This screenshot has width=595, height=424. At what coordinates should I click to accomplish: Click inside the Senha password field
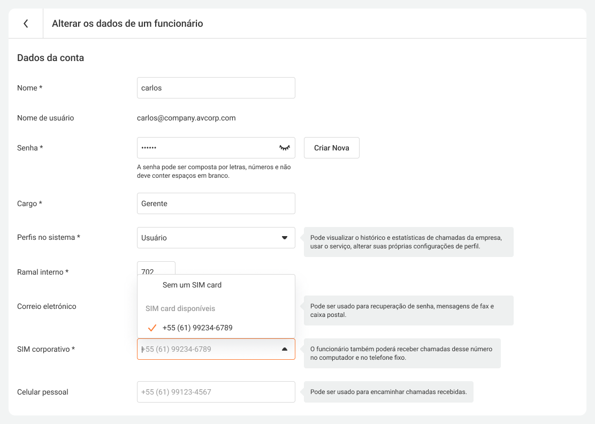coord(206,148)
